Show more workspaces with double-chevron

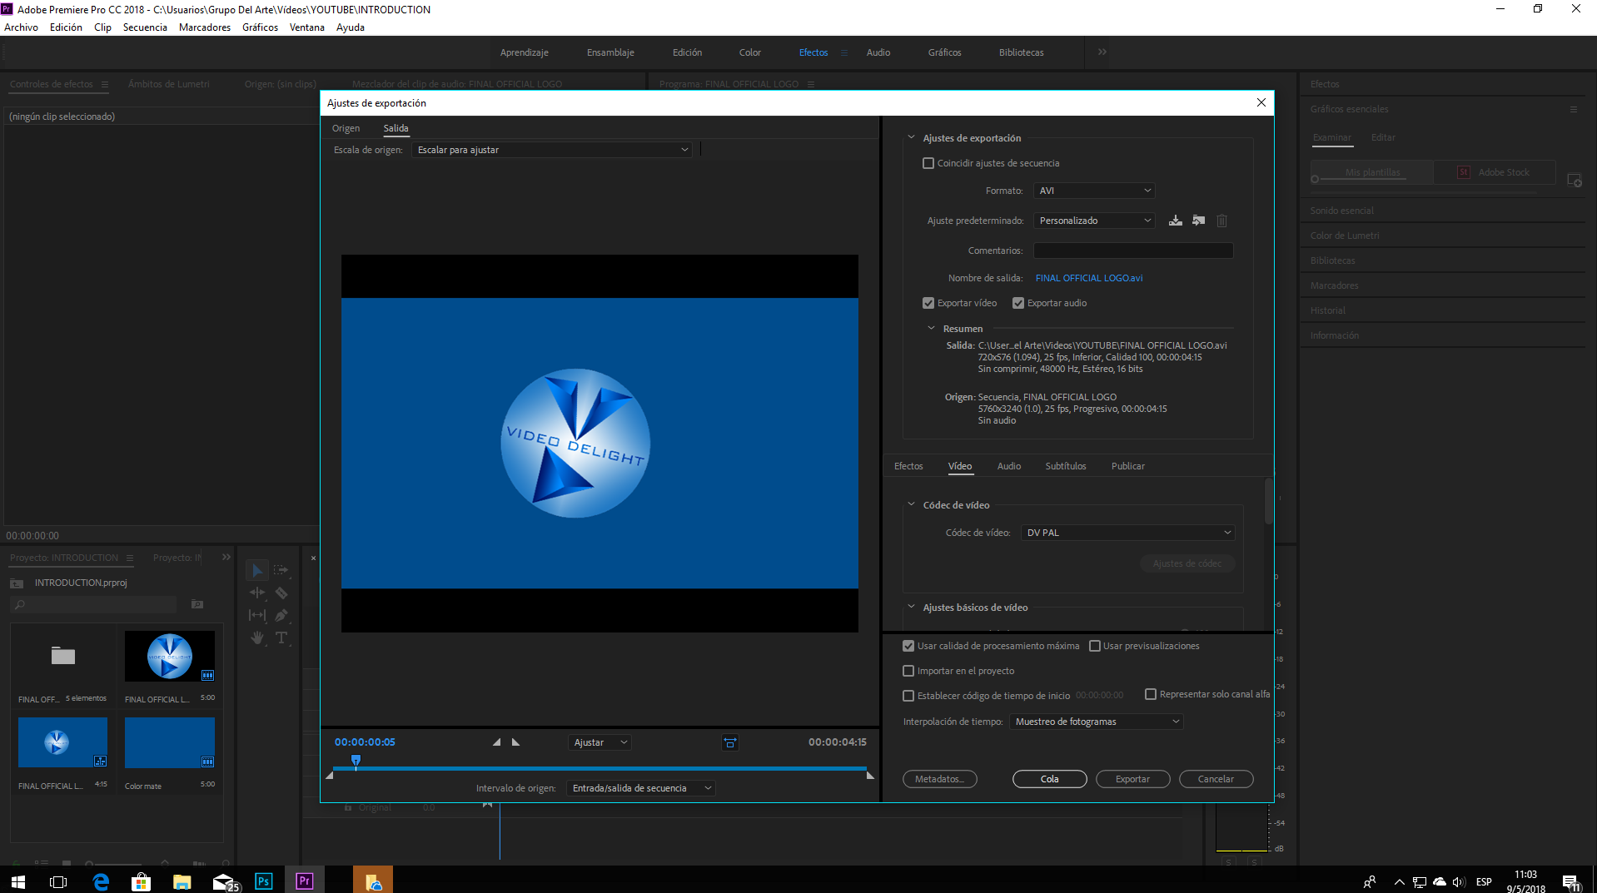(1102, 52)
